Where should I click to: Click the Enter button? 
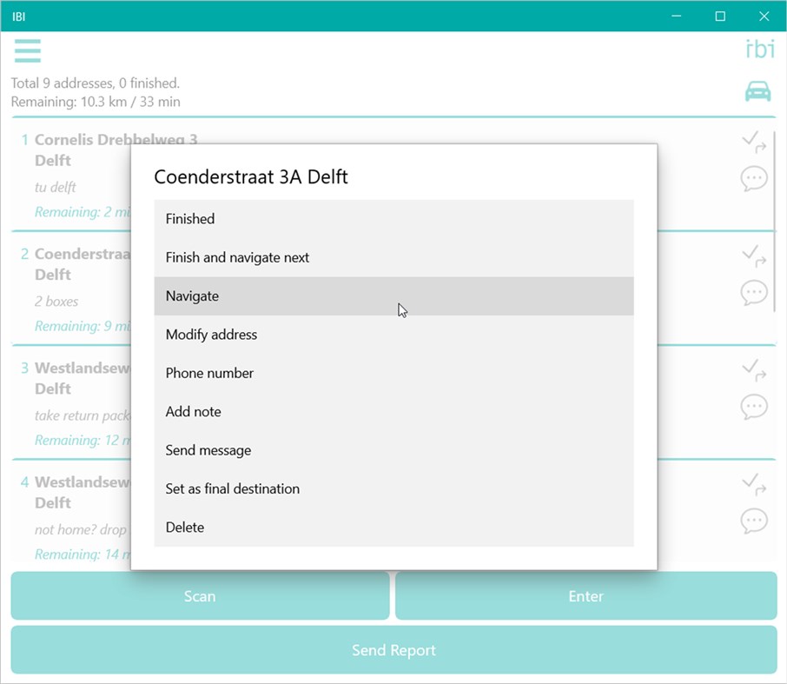pyautogui.click(x=585, y=596)
